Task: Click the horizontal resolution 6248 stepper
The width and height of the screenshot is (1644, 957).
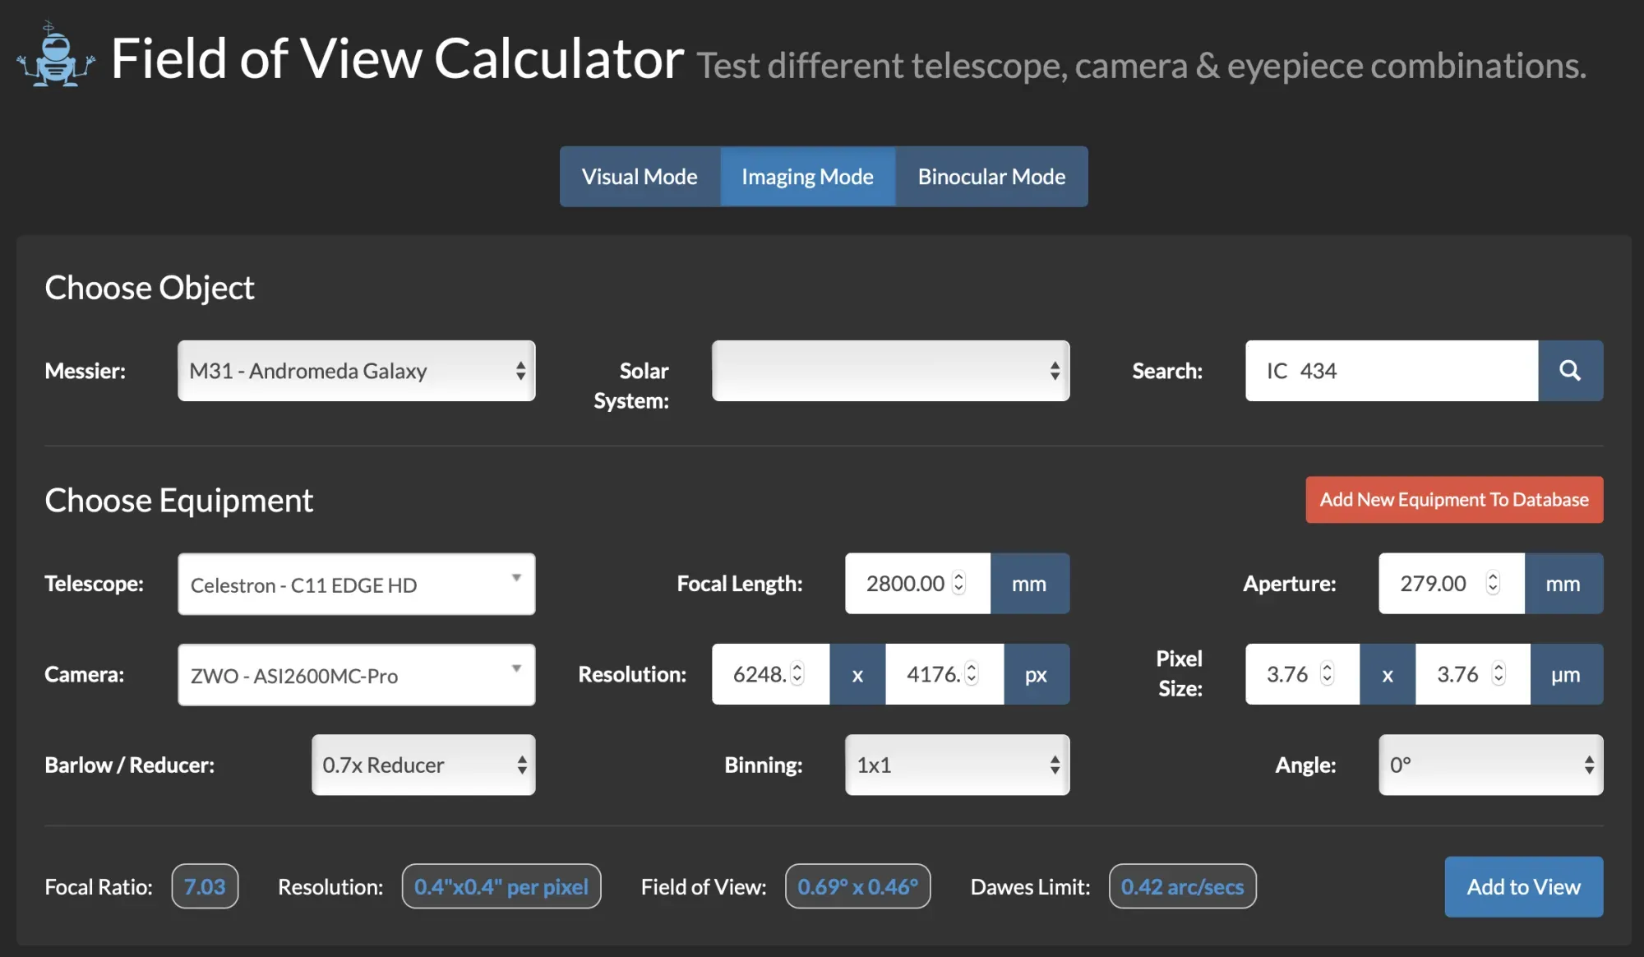Action: [x=797, y=673]
